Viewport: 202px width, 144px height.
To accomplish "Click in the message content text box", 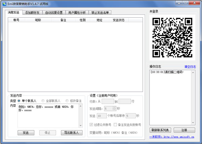I will point(48,116).
